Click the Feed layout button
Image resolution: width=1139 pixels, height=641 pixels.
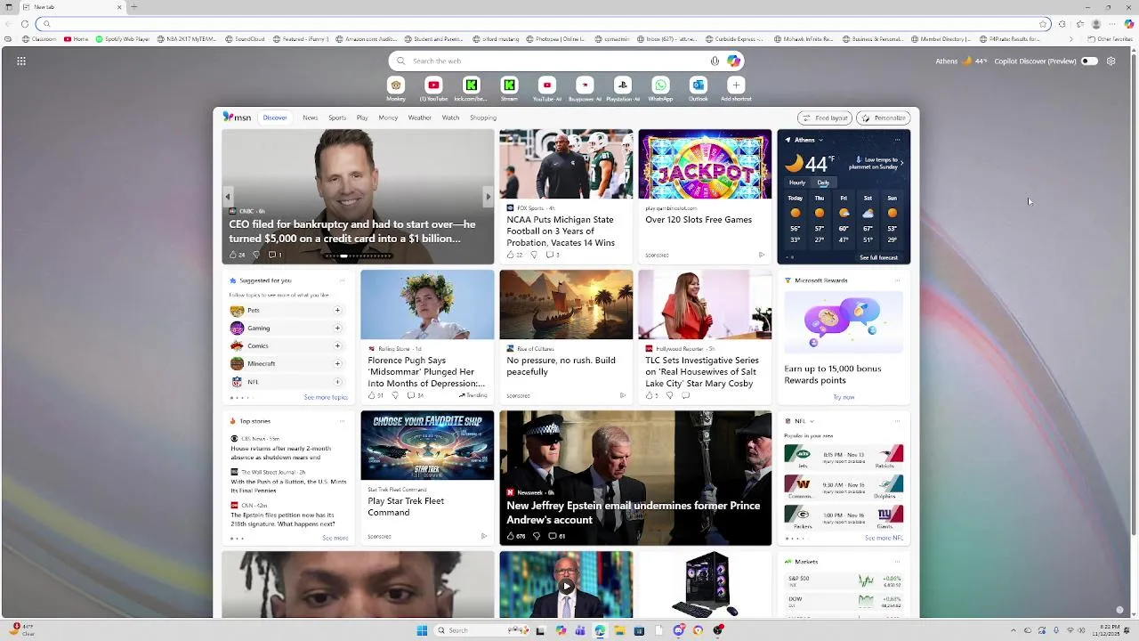pyautogui.click(x=825, y=118)
